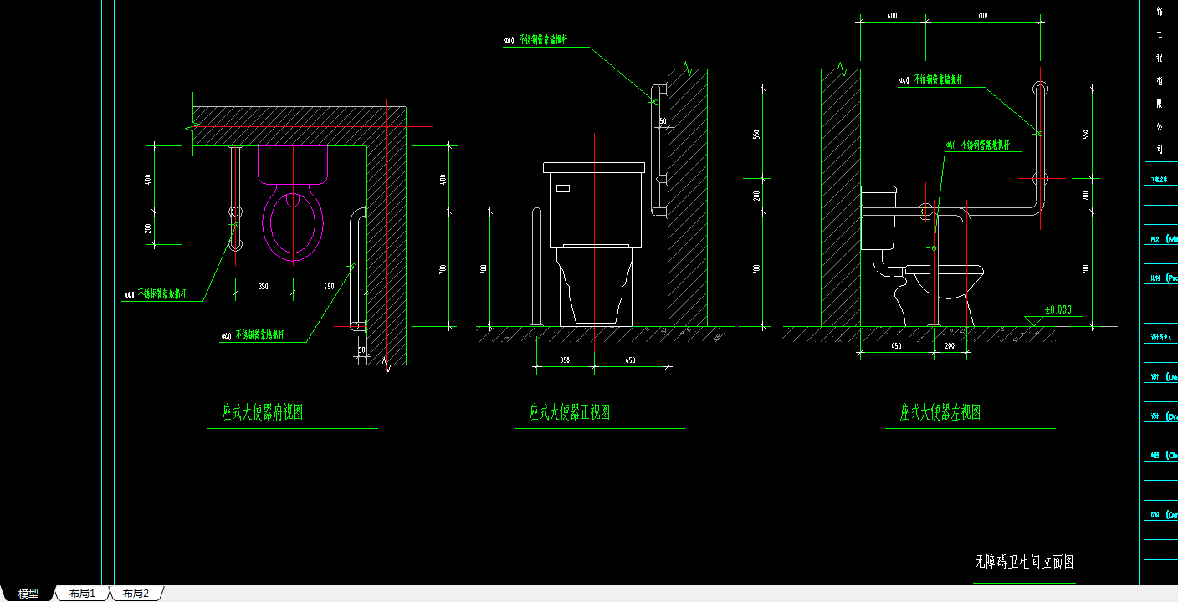Click the '400' dimension above the left view
1178x602 pixels.
(x=892, y=16)
